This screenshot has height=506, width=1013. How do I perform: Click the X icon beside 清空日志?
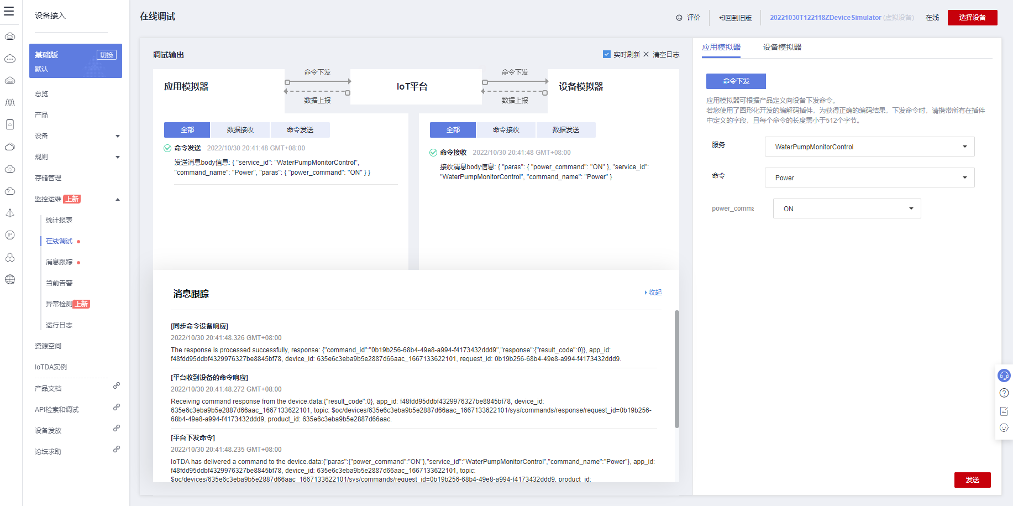point(646,54)
